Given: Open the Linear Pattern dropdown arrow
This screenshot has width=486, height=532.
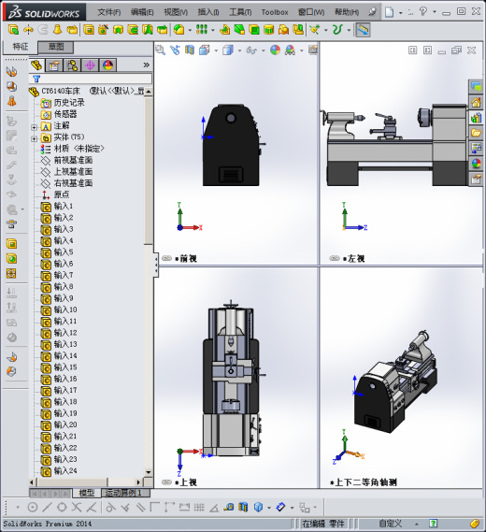Looking at the screenshot, I should [x=213, y=30].
